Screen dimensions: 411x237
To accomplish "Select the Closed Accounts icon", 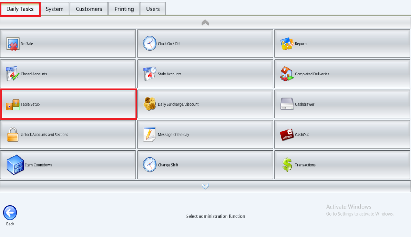I will click(x=13, y=74).
